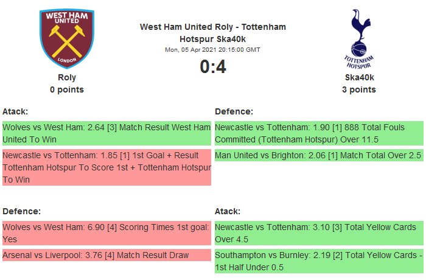426x280 pixels.
Task: Open Newcastle vs Tottenham 1st Goal + Result bet
Action: 106,167
